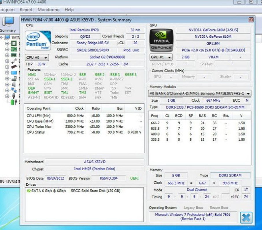Image resolution: width=262 pixels, height=230 pixels.
Task: Select the 'CPU Base (HFM)' operating point row
Action: (84, 121)
